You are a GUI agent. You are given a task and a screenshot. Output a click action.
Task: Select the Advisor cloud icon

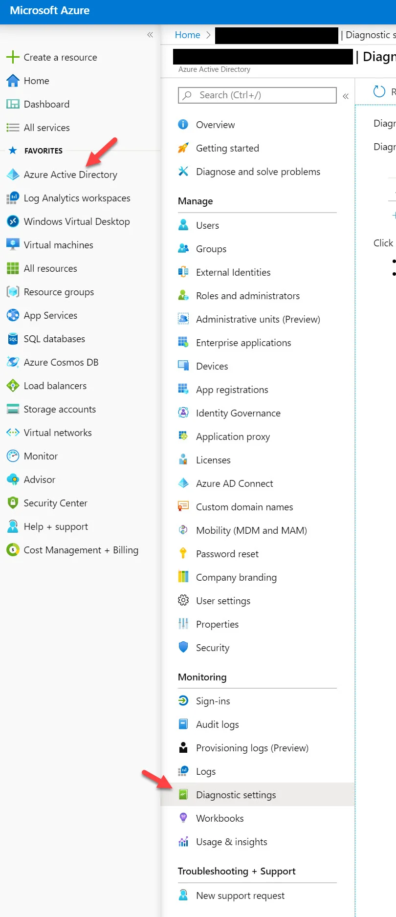coord(13,480)
